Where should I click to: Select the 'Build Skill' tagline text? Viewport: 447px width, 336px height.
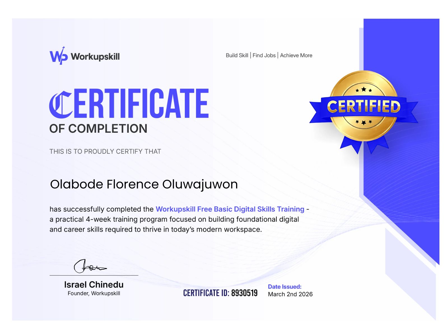click(237, 55)
